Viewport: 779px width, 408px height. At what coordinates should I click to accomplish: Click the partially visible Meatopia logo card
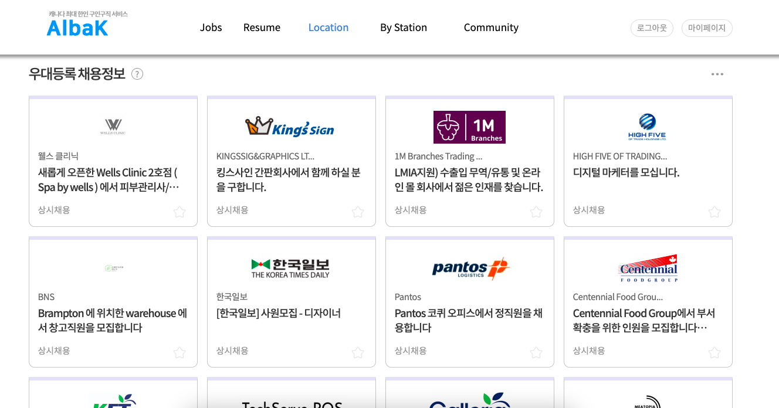pos(648,402)
